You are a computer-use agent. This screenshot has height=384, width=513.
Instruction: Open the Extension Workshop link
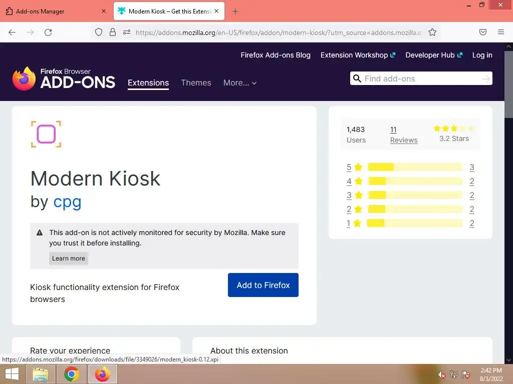click(x=358, y=55)
